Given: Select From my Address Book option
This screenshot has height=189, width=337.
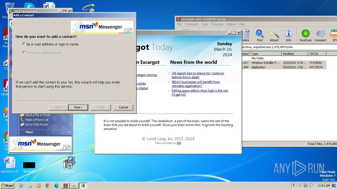Looking at the screenshot, I should pyautogui.click(x=42, y=53).
